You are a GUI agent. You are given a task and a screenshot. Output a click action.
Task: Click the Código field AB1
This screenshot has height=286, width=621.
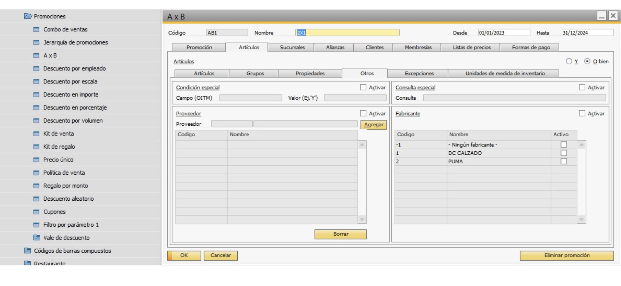(x=227, y=33)
